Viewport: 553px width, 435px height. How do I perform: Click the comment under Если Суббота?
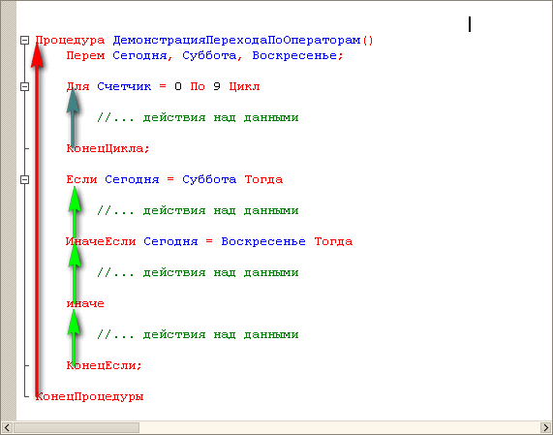coord(198,211)
